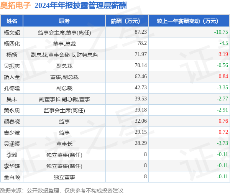This screenshot has width=230, height=194.
Task: Click the change value 3.19
Action: coord(223,54)
